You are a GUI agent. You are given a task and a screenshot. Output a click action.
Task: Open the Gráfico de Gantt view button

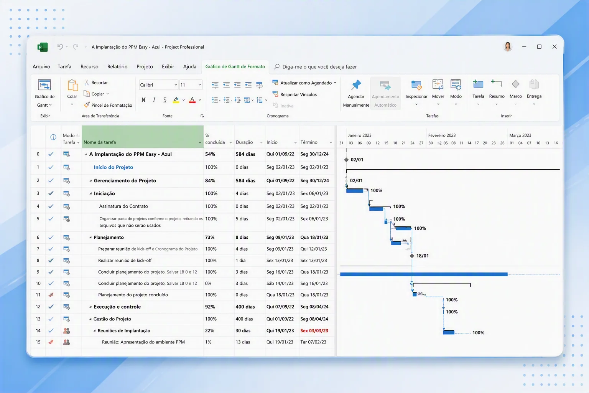point(44,93)
